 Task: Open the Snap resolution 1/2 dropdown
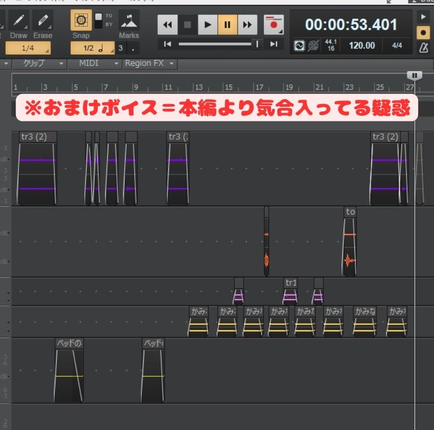point(92,48)
